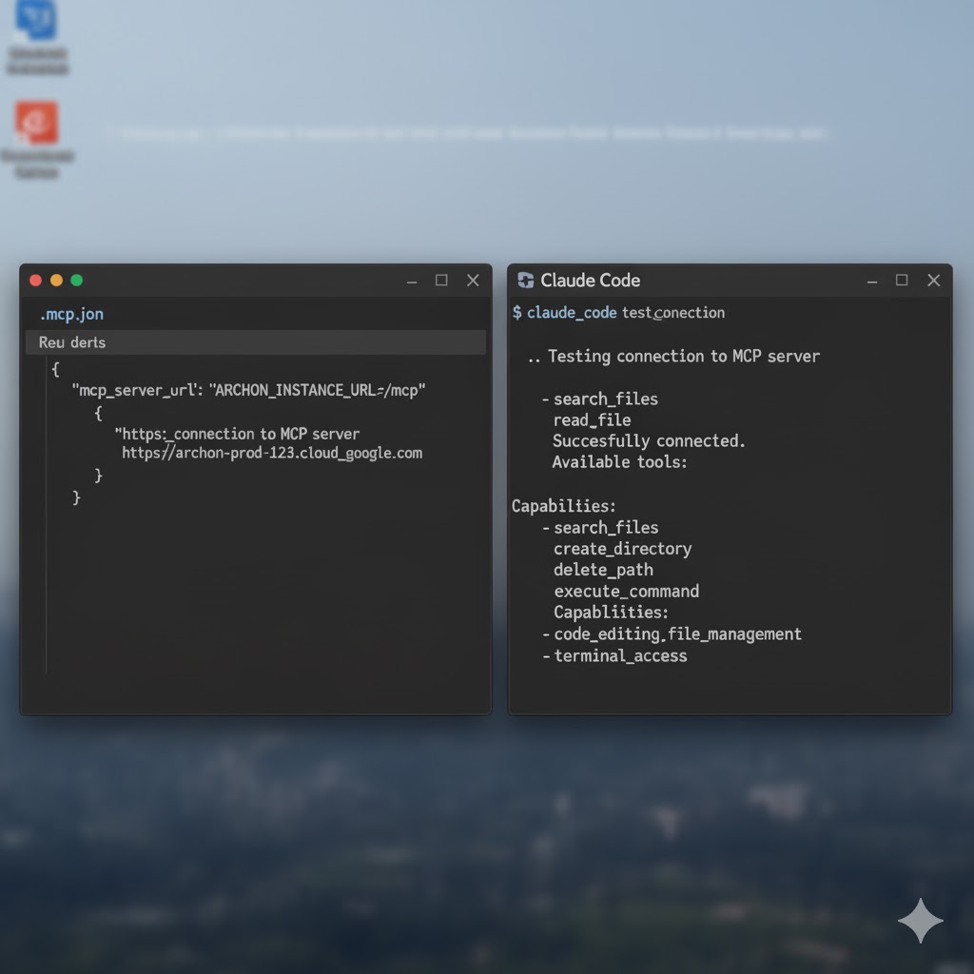Click the yellow traffic-light dot in editor window
Image resolution: width=974 pixels, height=974 pixels.
point(56,281)
